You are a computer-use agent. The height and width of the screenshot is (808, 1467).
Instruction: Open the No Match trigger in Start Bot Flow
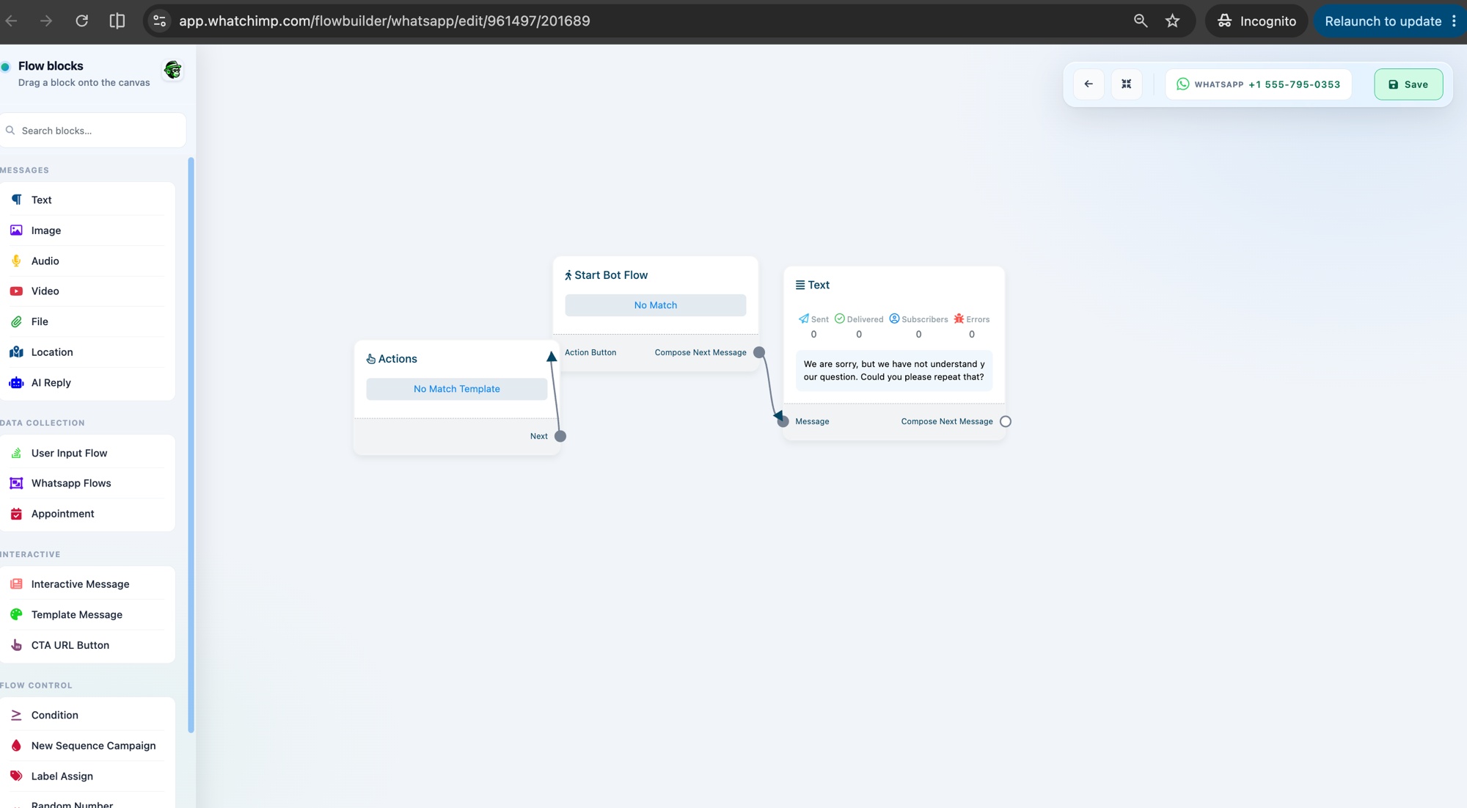[656, 305]
